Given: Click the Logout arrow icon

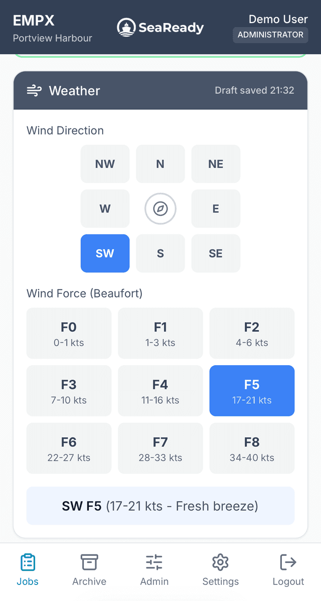Looking at the screenshot, I should (288, 562).
